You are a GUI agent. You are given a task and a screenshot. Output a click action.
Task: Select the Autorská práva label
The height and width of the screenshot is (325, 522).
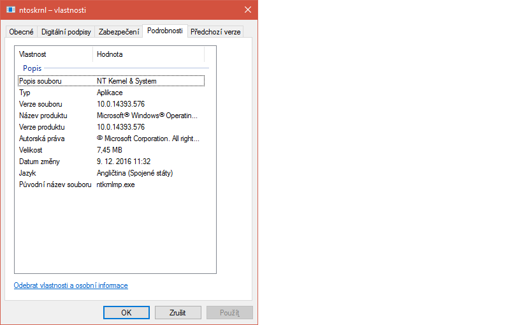pyautogui.click(x=41, y=139)
